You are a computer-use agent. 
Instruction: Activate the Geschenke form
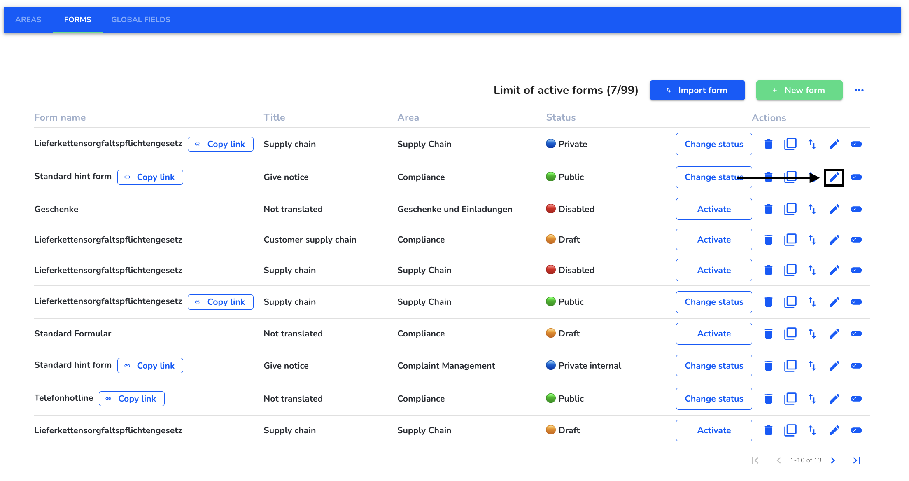tap(714, 209)
